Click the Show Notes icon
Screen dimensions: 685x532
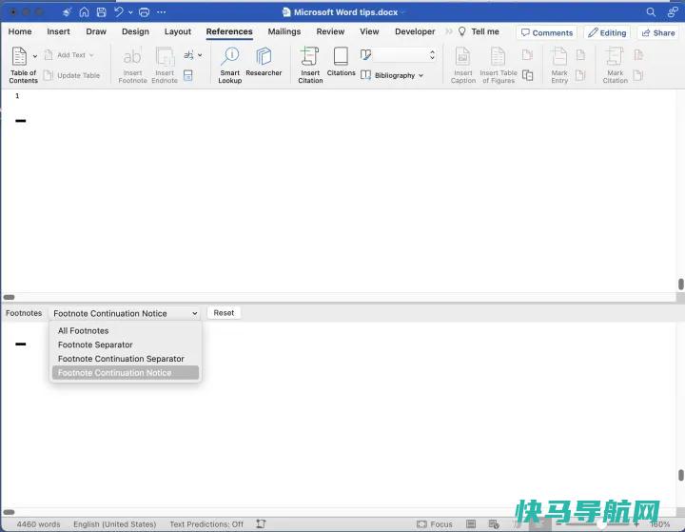click(x=187, y=75)
